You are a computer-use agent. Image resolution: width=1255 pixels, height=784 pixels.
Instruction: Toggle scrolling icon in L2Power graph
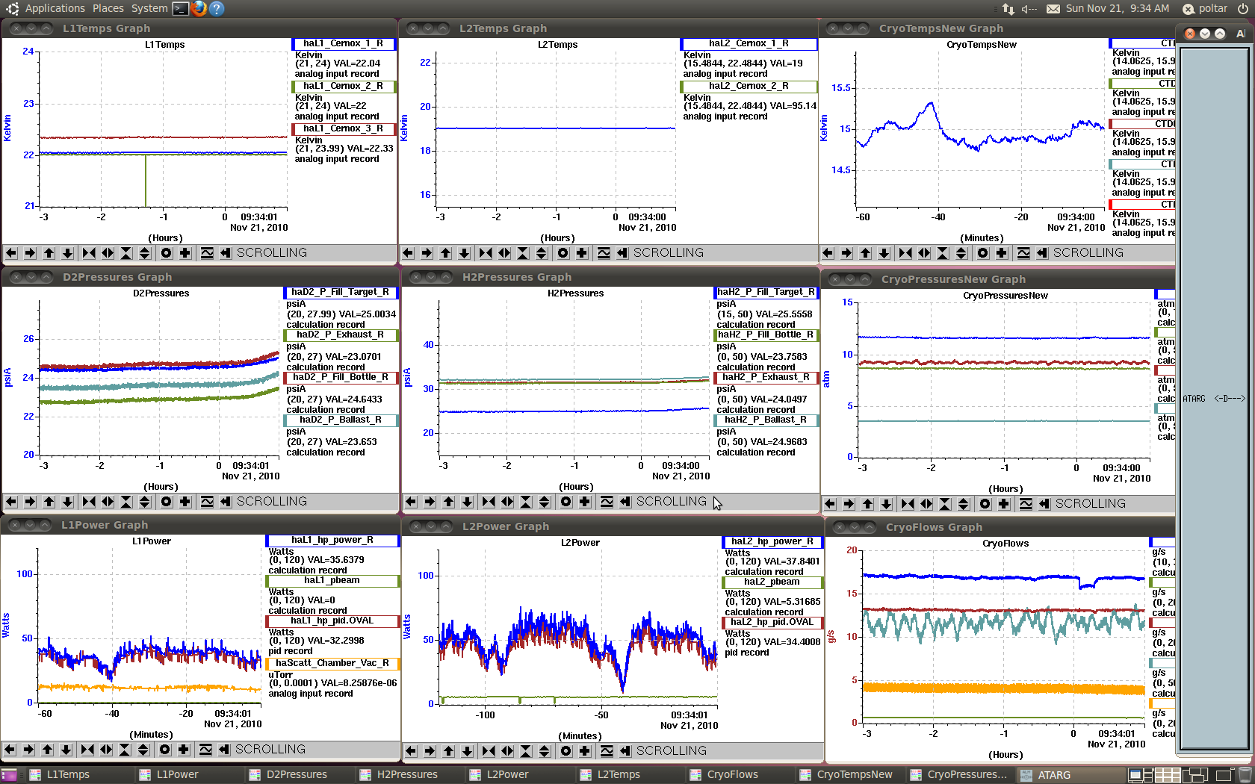pos(625,751)
